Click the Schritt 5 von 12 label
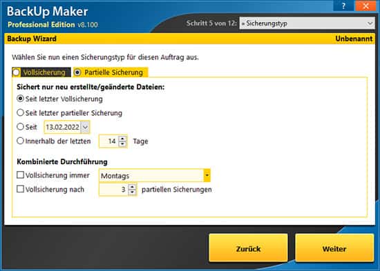This screenshot has height=271, width=380. 211,23
